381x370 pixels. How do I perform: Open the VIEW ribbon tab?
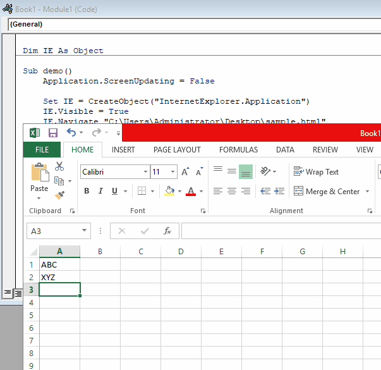tap(365, 150)
